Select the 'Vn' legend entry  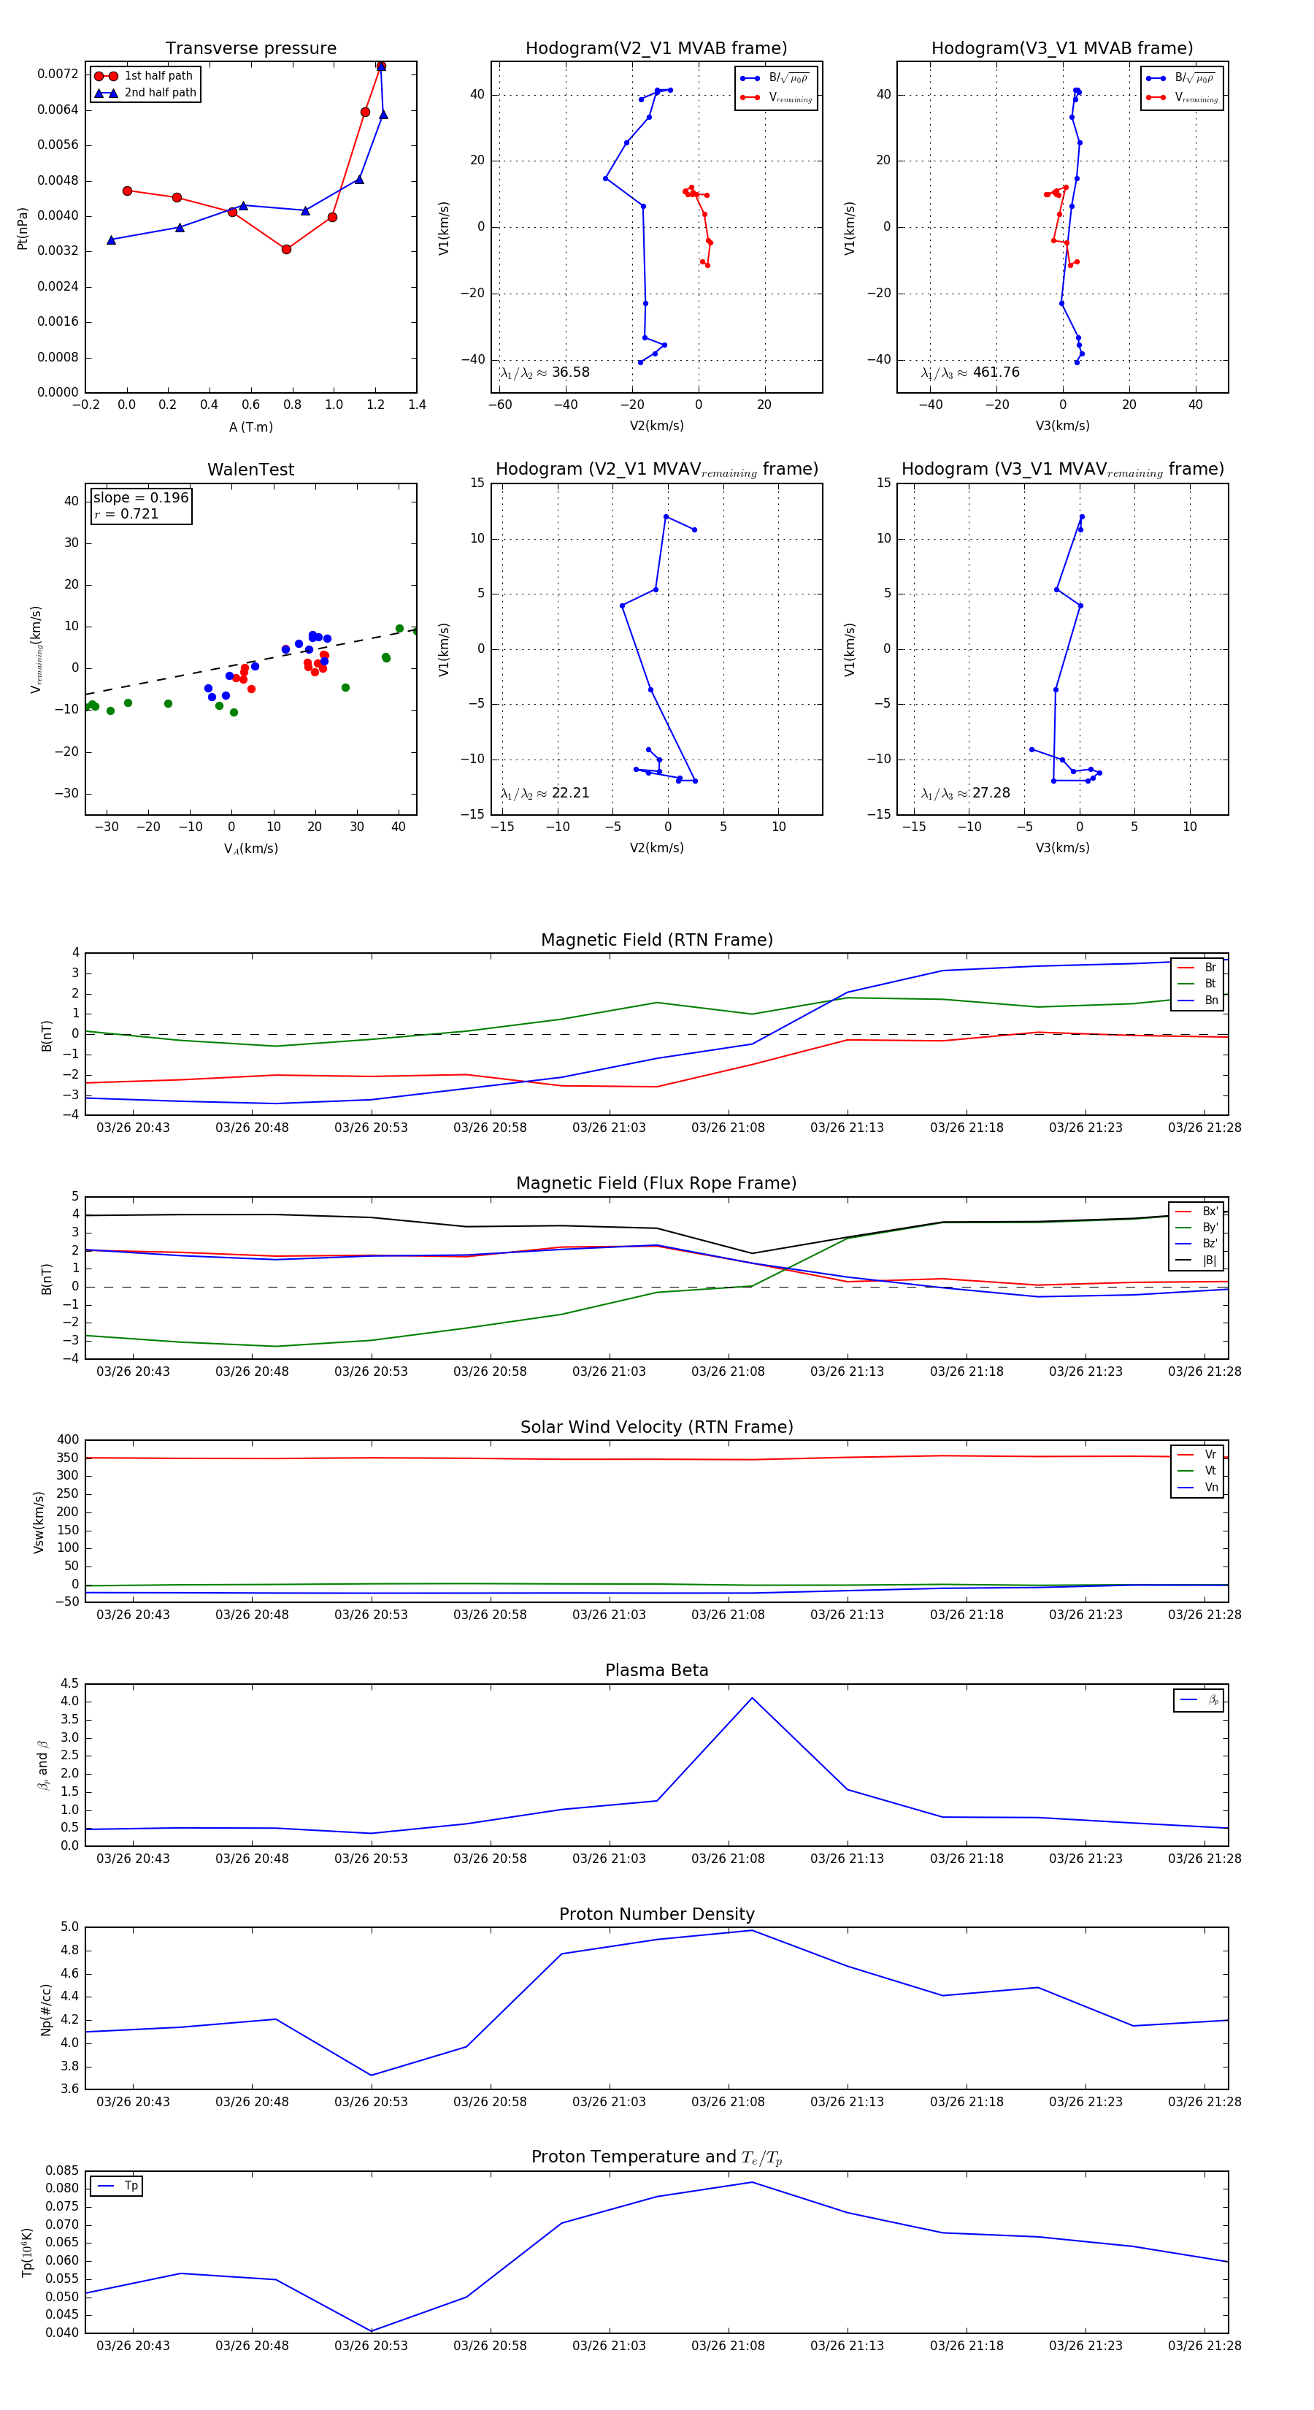(x=1198, y=1488)
